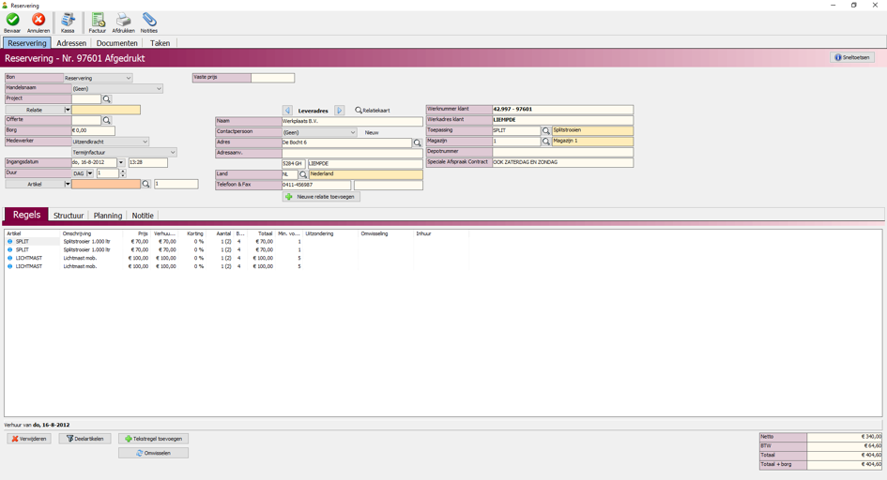This screenshot has width=887, height=480.
Task: Click the Land search magnifier icon
Action: [303, 174]
